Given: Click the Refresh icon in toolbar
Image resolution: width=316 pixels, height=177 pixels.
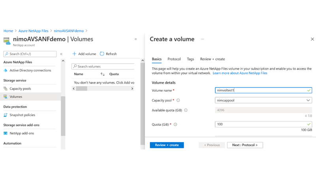Looking at the screenshot, I should pyautogui.click(x=102, y=54).
